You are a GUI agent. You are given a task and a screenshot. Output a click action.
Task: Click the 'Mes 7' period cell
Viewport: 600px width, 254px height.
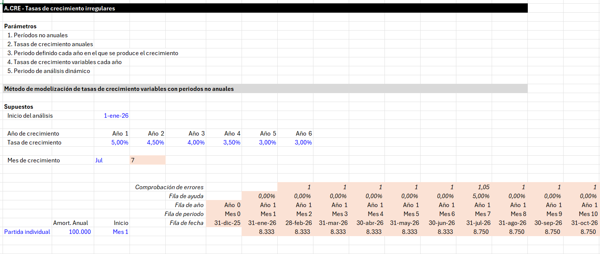(482, 214)
